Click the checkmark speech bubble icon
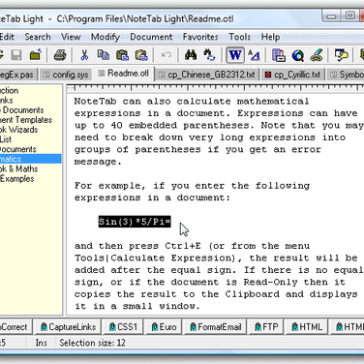The height and width of the screenshot is (364, 364). (x=341, y=55)
